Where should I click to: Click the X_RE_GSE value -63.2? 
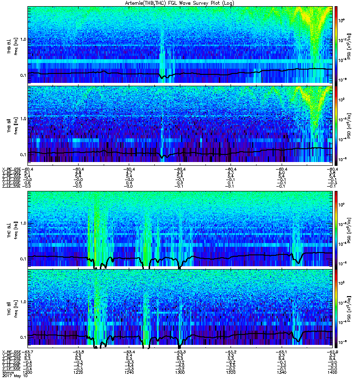pyautogui.click(x=231, y=352)
